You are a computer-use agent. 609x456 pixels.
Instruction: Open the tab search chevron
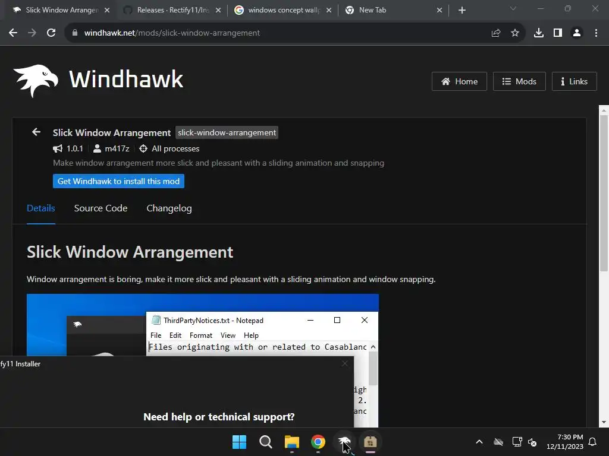513,8
